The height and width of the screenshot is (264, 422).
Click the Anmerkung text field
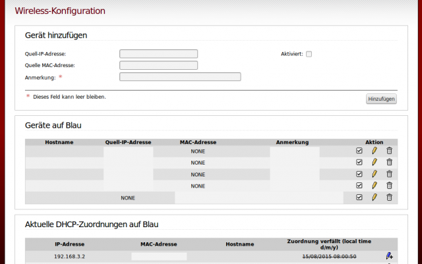180,77
